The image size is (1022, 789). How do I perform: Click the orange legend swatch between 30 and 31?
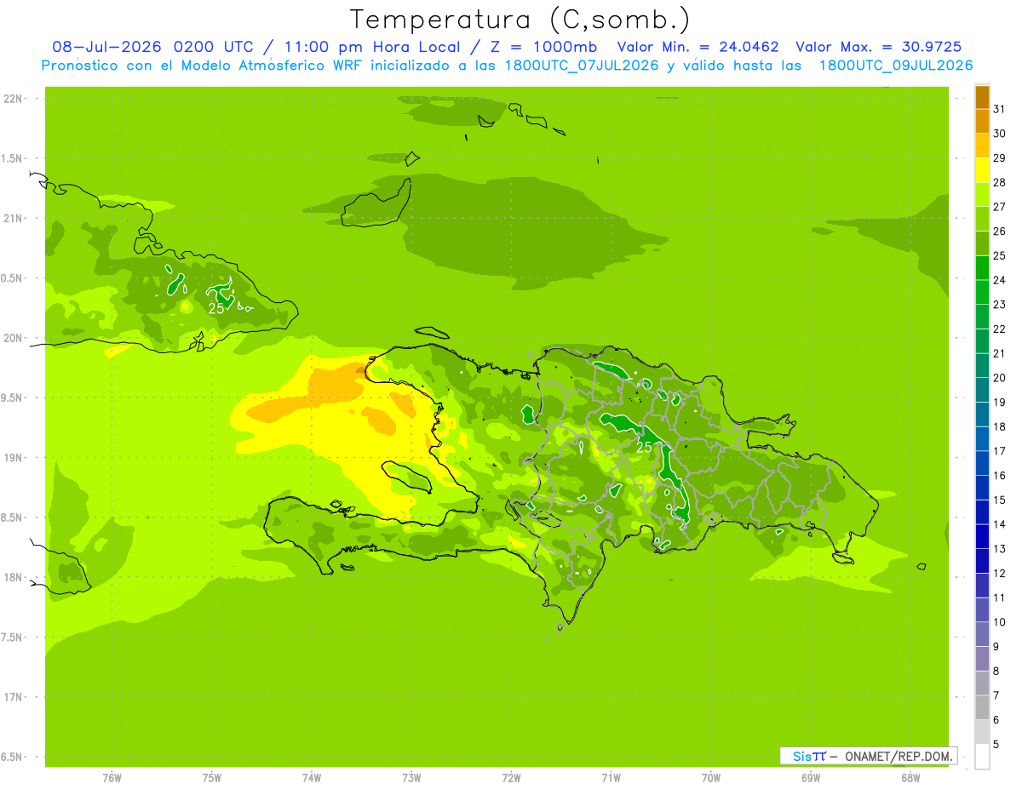coord(982,121)
